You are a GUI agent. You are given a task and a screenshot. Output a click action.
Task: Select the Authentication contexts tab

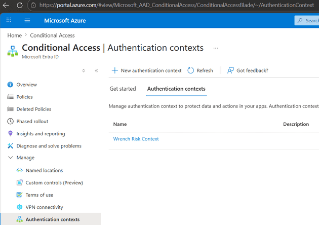(176, 89)
